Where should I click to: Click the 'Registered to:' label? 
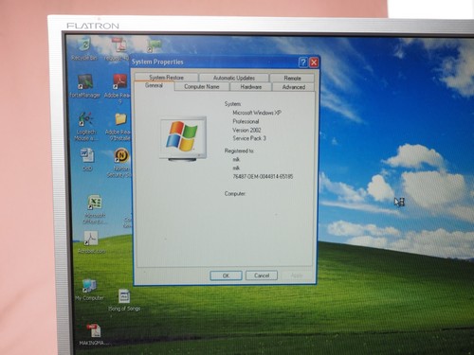coord(239,151)
